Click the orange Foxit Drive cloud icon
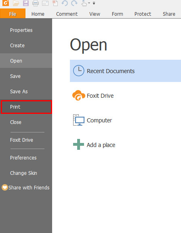Screen dimensions: 181x233 [78, 95]
